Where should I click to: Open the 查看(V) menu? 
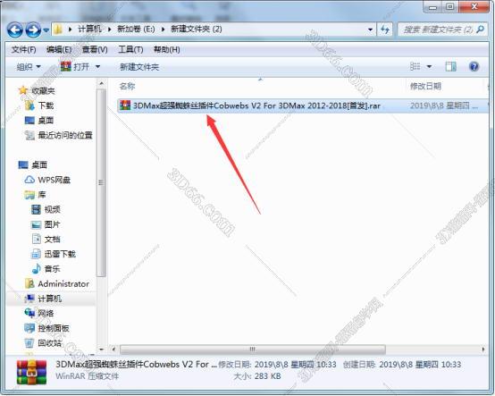(95, 49)
